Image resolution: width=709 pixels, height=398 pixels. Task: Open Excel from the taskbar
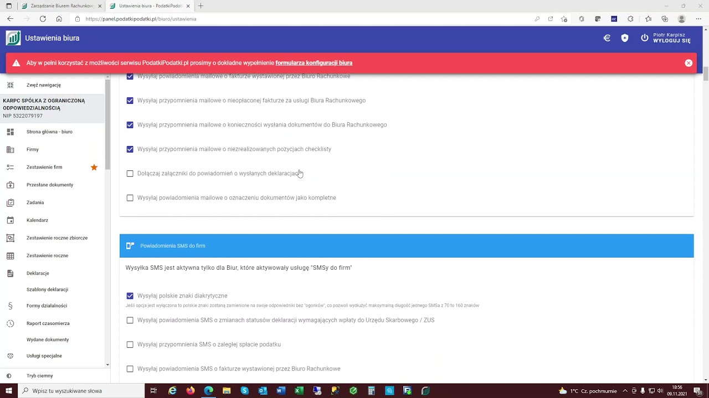point(299,391)
